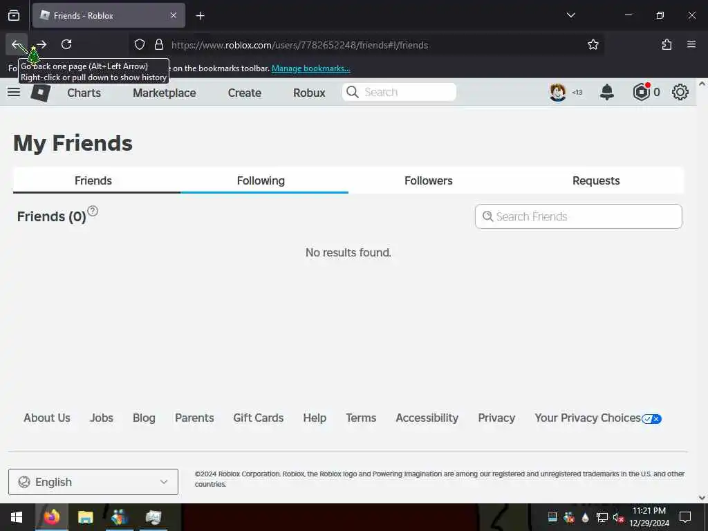Open the network tray icon
This screenshot has height=531, width=708.
click(602, 517)
